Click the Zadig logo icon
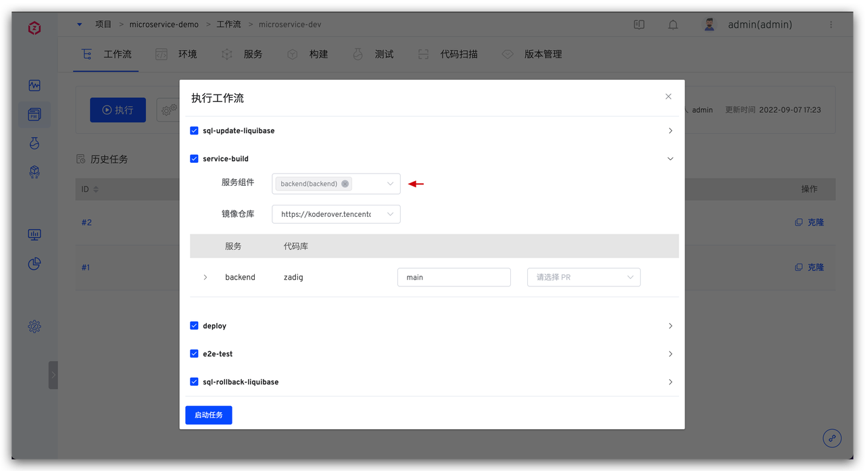This screenshot has height=471, width=865. pyautogui.click(x=34, y=28)
